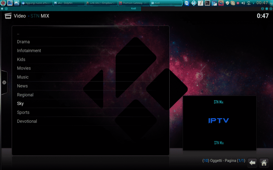Click the STN Mix IPTV thumbnail
Screen dimensions: 273x170
[x=219, y=123]
